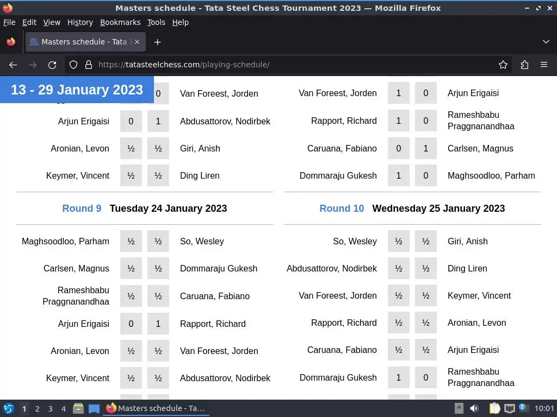
Task: Click 'Abdusattorov, Nodirbek' facing Ding Liren
Action: [332, 268]
